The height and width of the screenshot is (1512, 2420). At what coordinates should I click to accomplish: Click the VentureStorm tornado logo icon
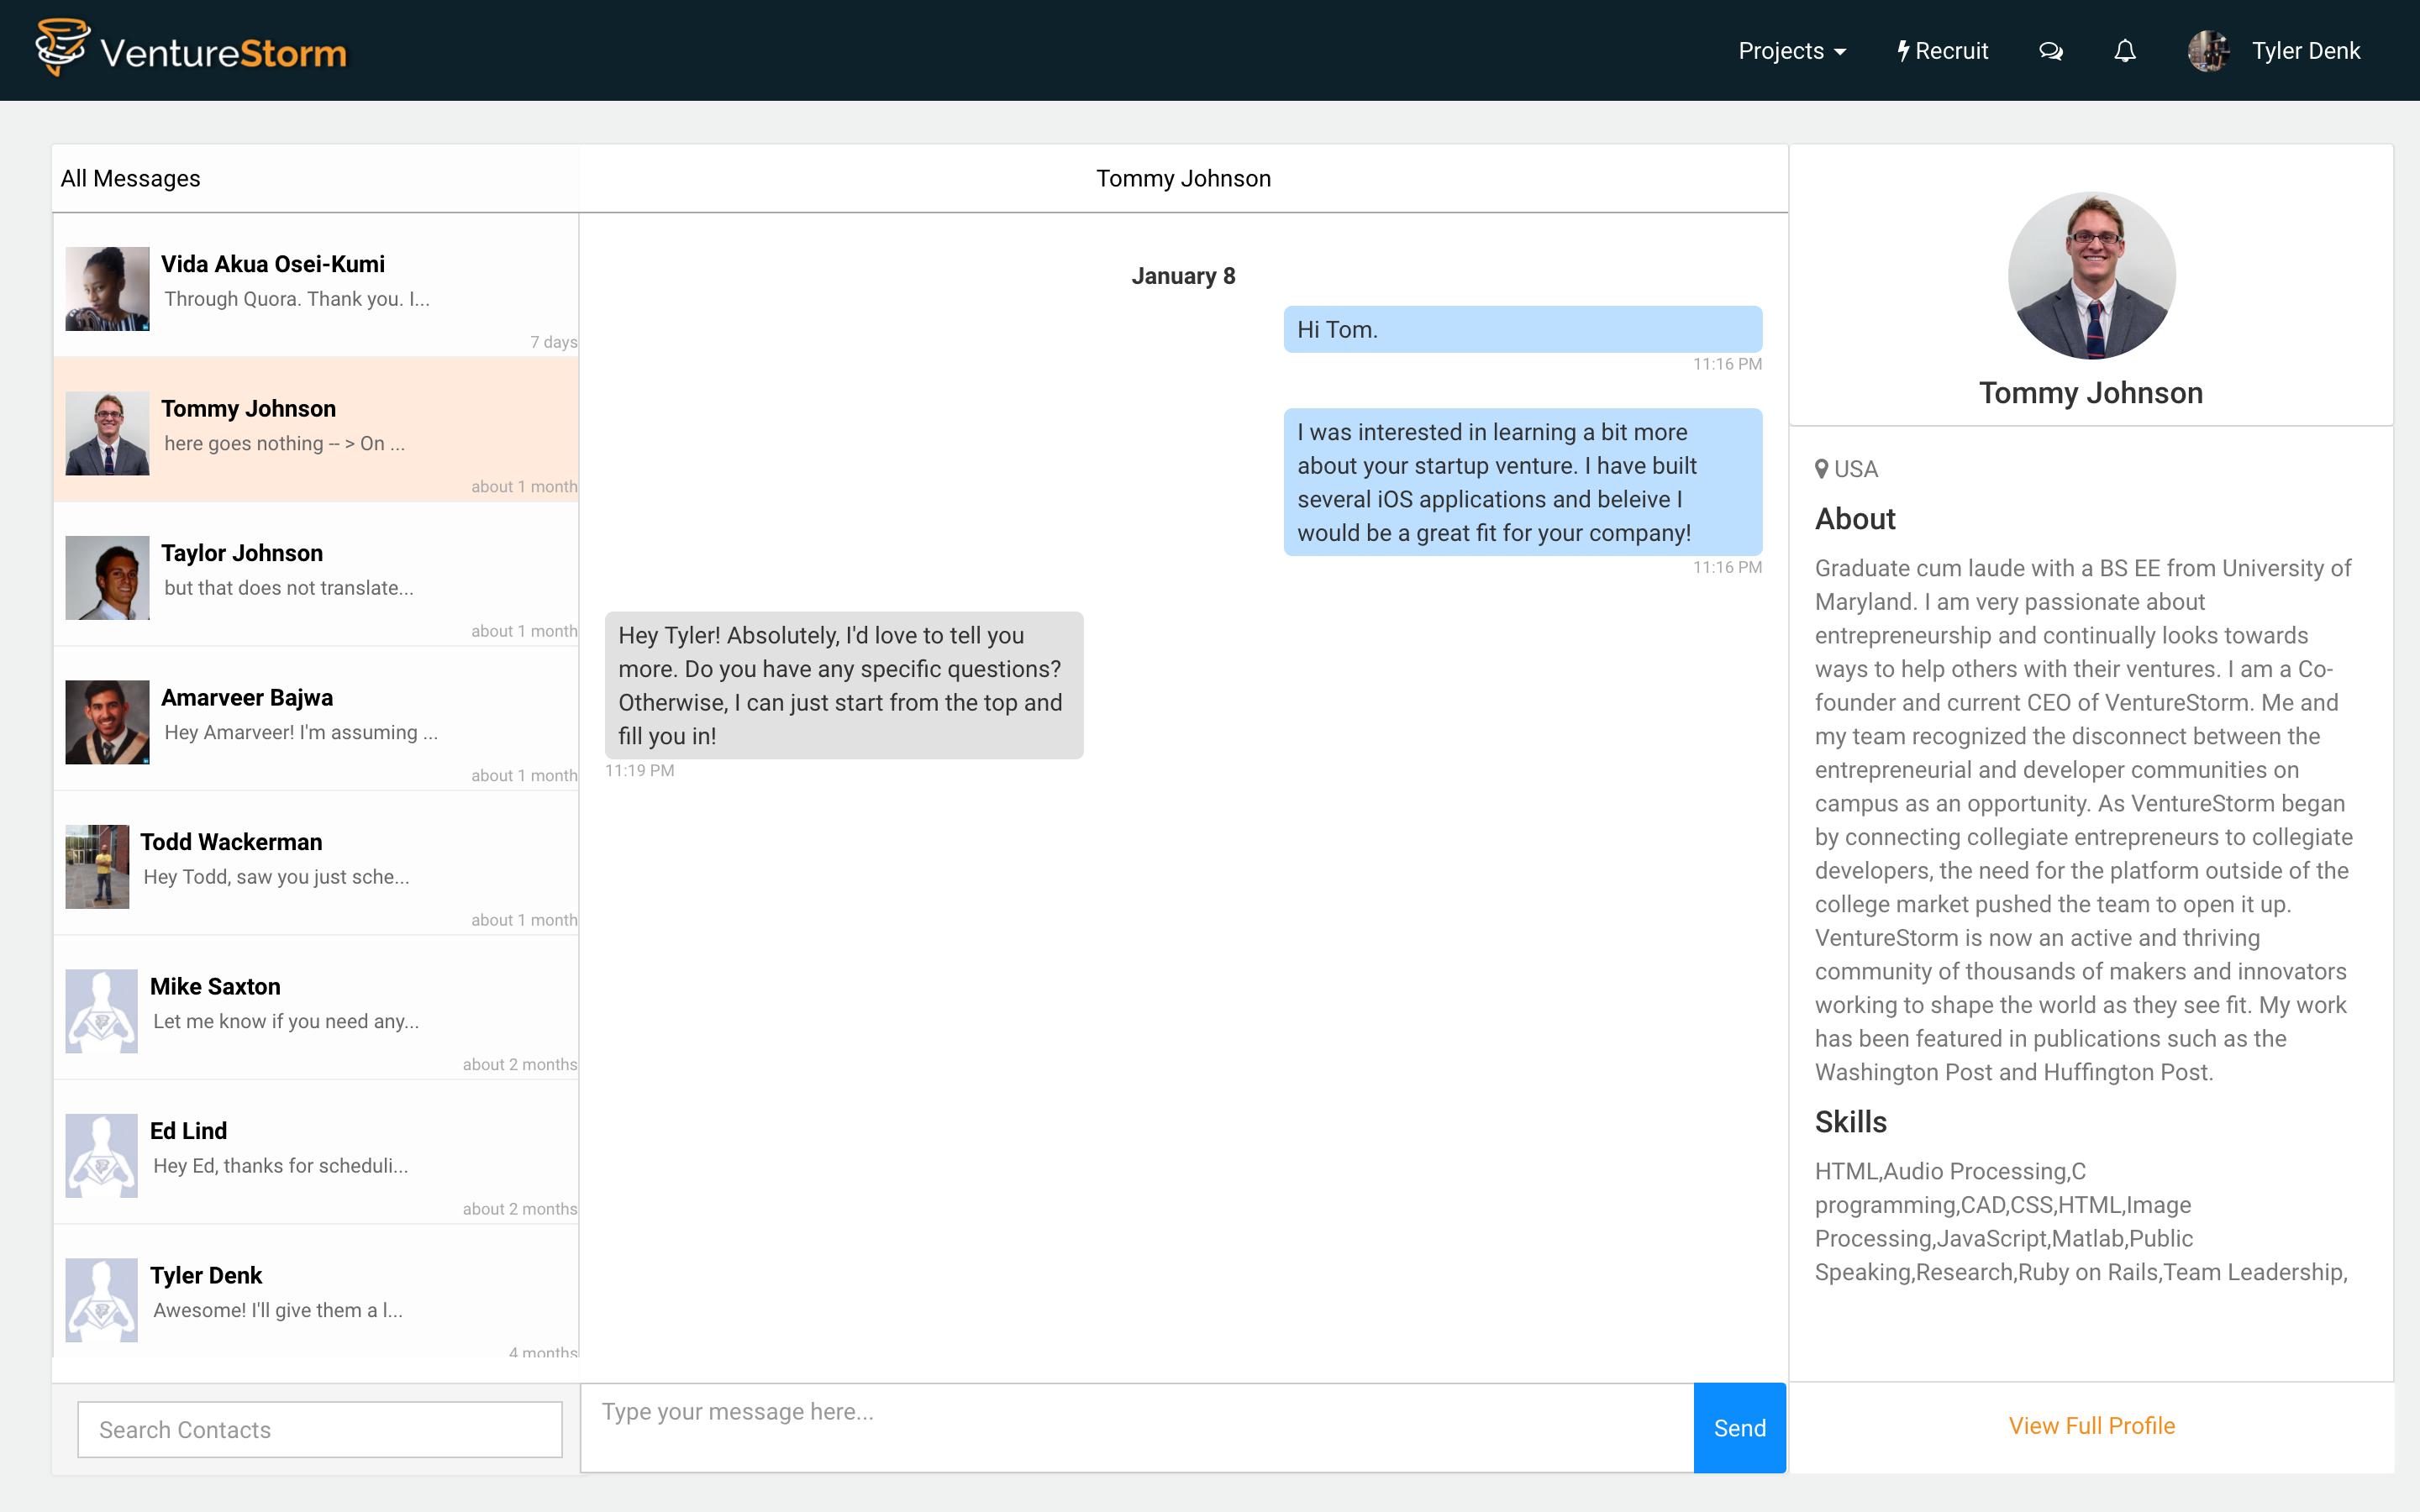point(62,47)
